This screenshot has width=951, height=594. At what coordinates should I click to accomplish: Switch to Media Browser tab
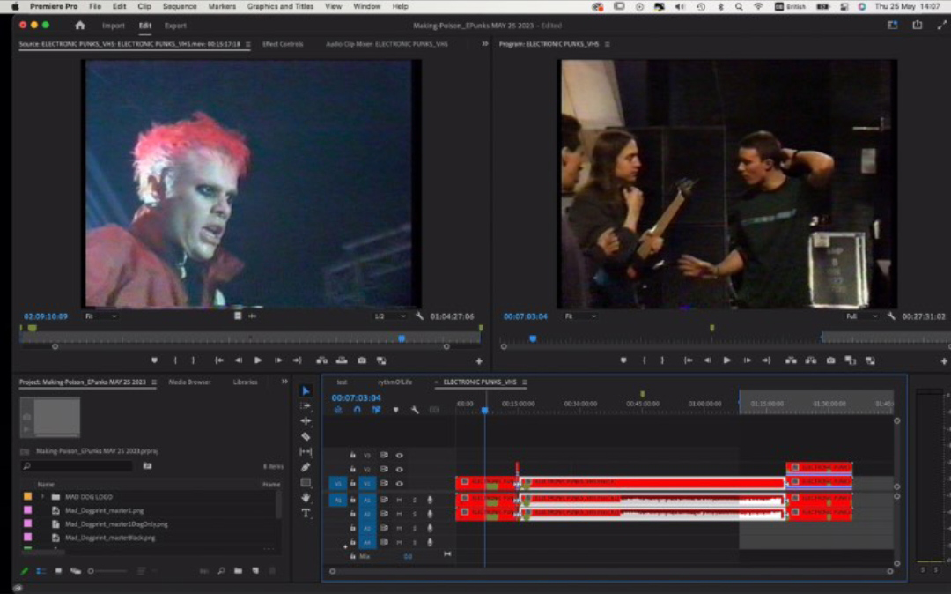(189, 382)
